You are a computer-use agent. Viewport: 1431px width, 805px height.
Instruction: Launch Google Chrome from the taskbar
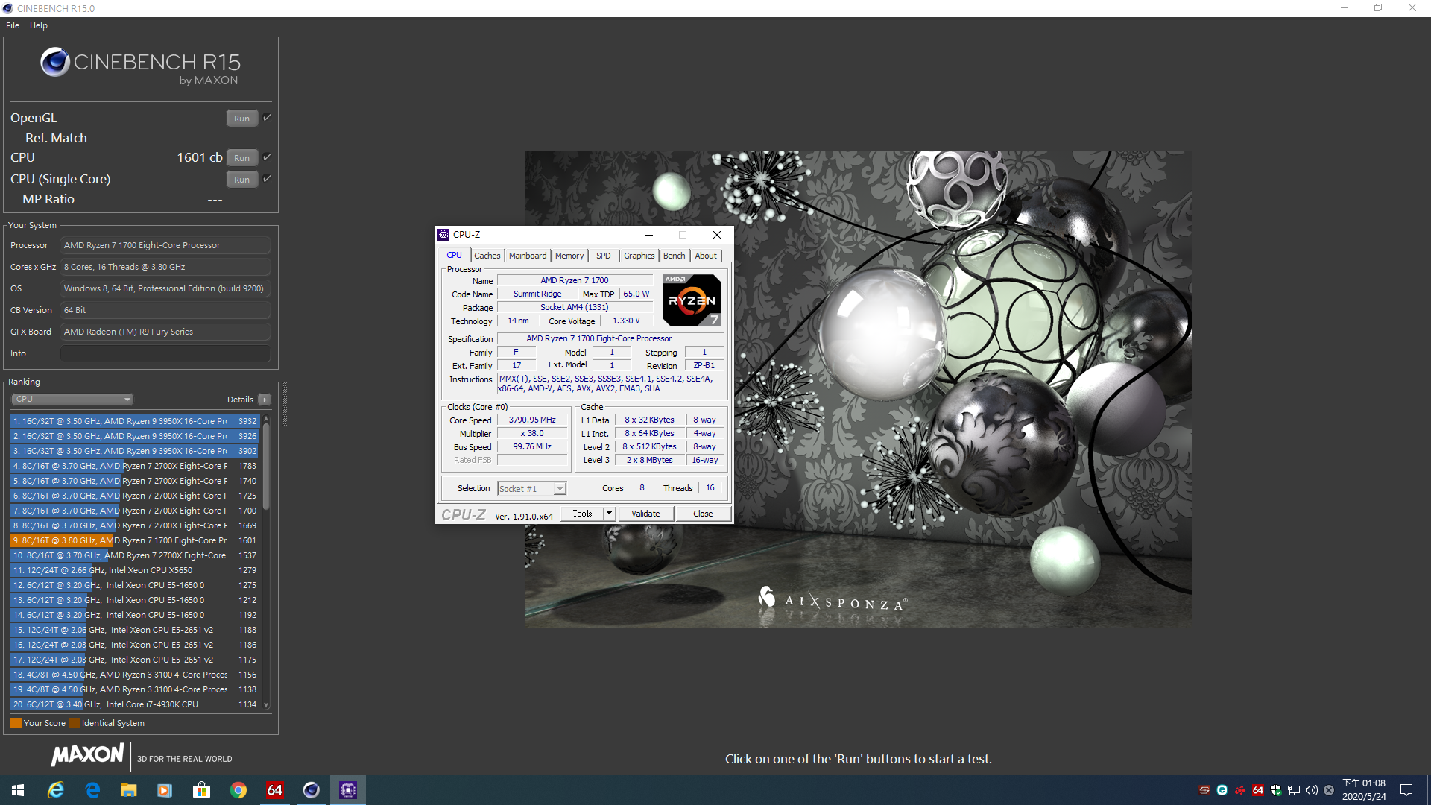238,790
